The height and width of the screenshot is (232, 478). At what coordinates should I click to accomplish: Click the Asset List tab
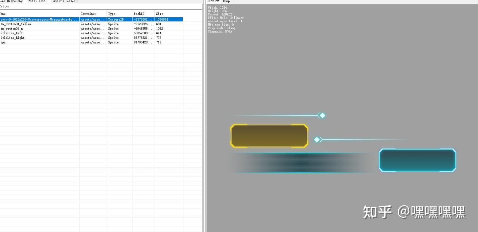(37, 1)
